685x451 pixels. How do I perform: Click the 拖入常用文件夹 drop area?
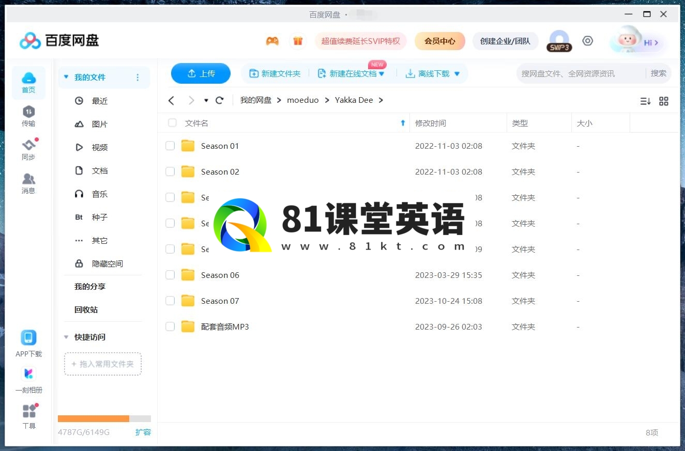click(x=103, y=364)
